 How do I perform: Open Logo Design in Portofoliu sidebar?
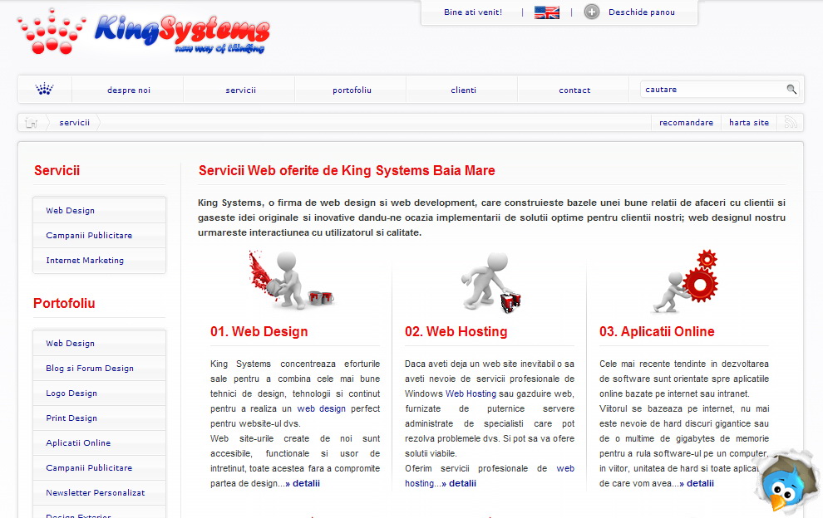click(x=71, y=393)
